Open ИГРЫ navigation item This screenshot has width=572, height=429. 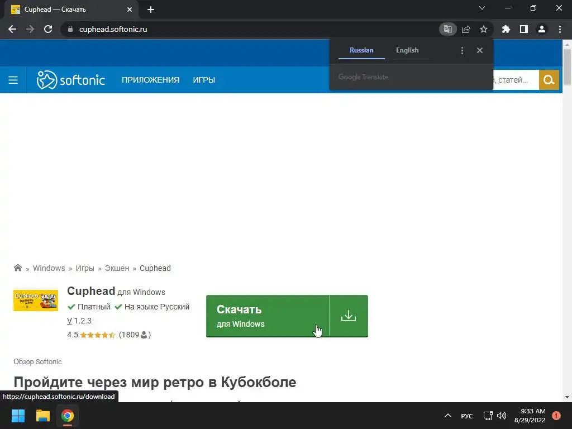pyautogui.click(x=204, y=80)
